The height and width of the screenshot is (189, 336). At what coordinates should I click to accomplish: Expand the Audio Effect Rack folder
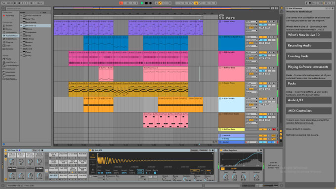coord(21,16)
